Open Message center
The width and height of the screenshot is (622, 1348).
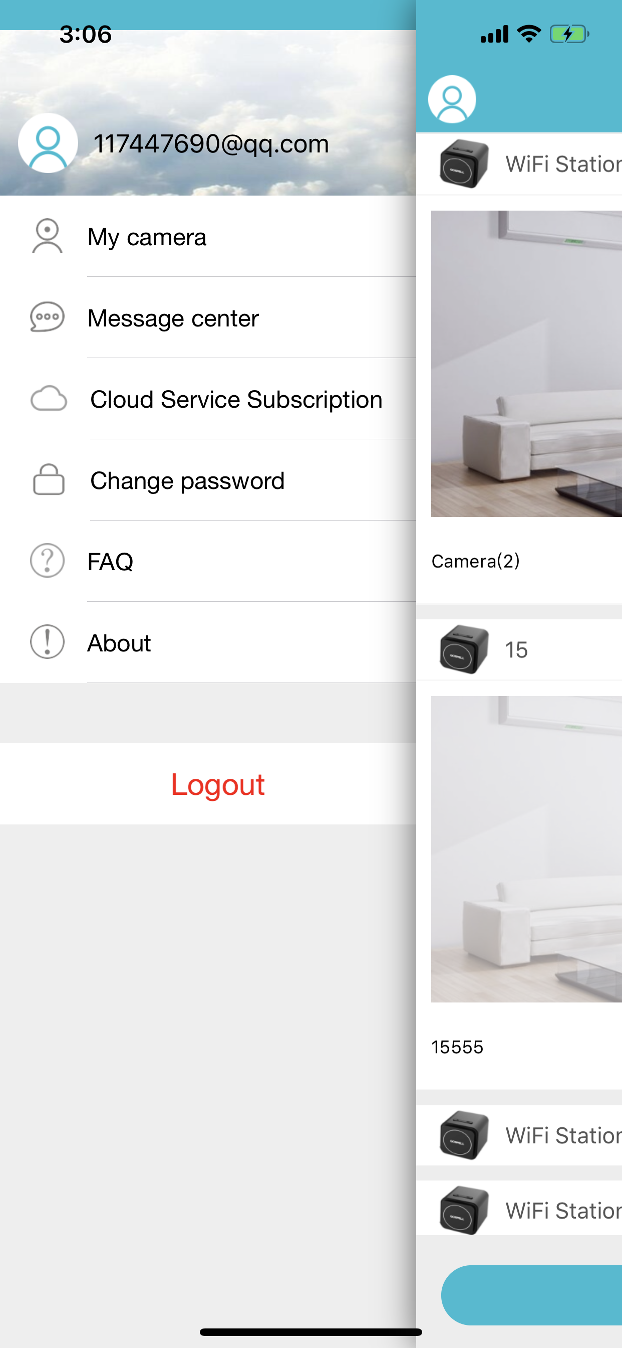pyautogui.click(x=208, y=317)
